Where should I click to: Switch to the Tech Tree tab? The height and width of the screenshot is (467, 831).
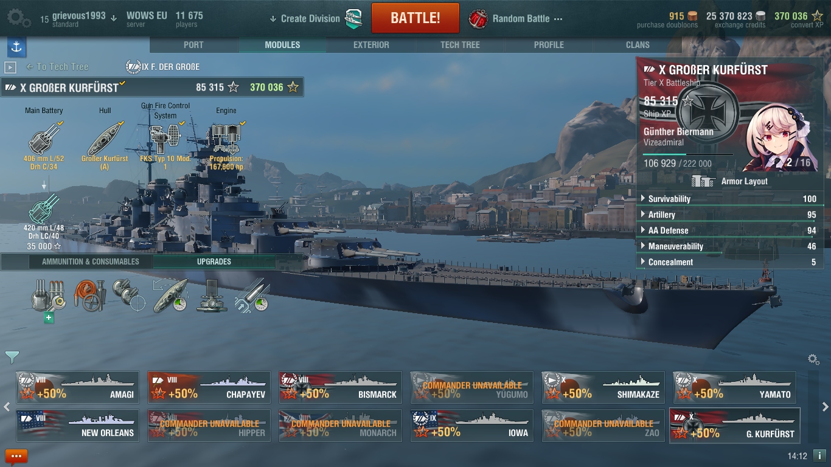(460, 45)
